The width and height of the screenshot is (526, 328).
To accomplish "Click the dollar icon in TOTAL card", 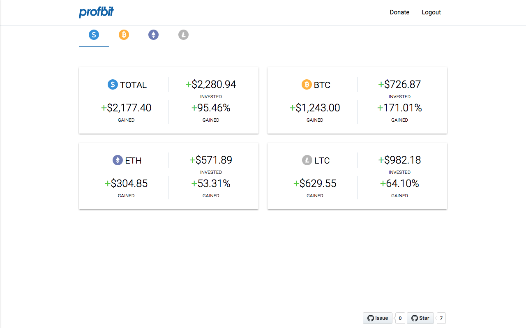I will coord(113,85).
